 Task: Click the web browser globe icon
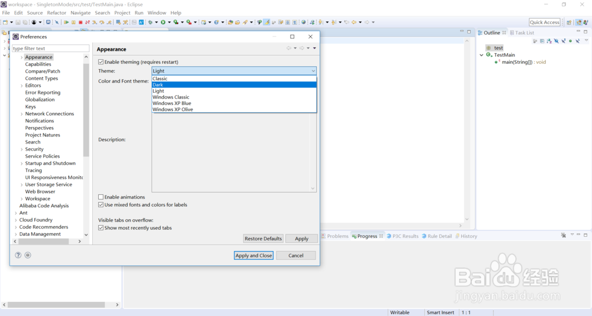pos(303,22)
